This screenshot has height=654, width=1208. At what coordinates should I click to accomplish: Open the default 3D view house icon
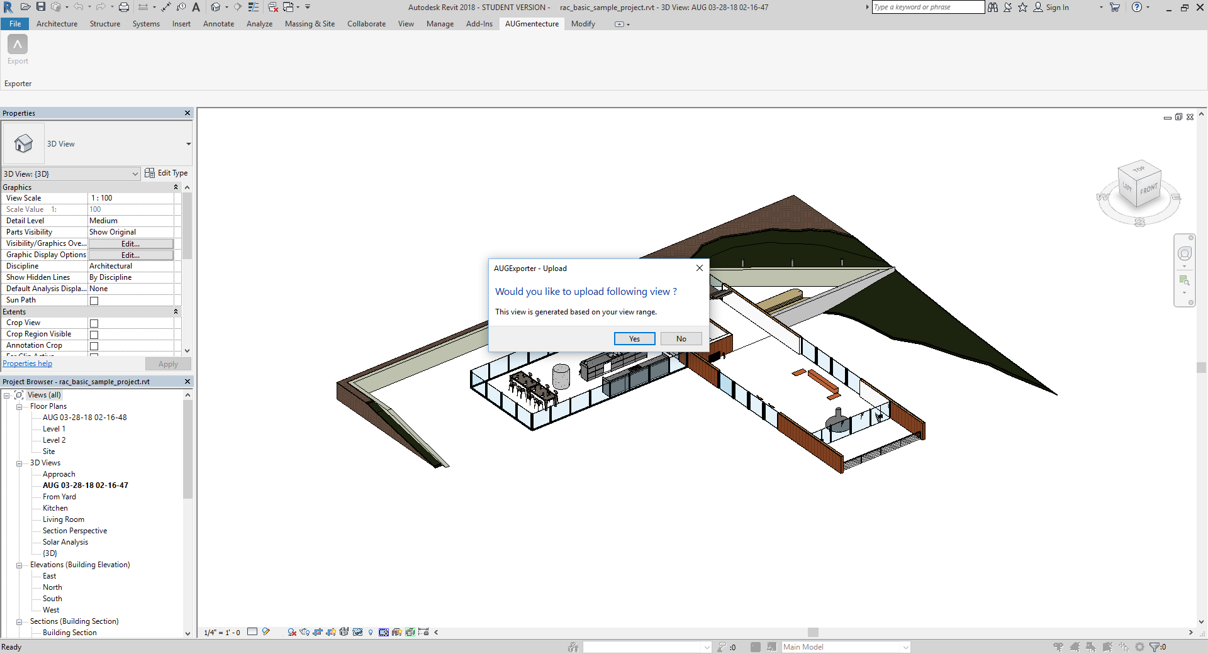(x=216, y=7)
